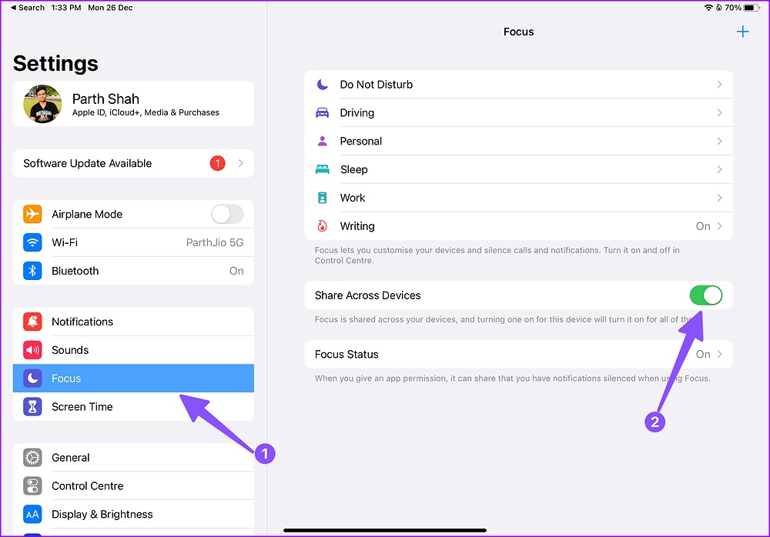Tap the Screen Time hourglass icon
The image size is (770, 537).
pyautogui.click(x=32, y=407)
